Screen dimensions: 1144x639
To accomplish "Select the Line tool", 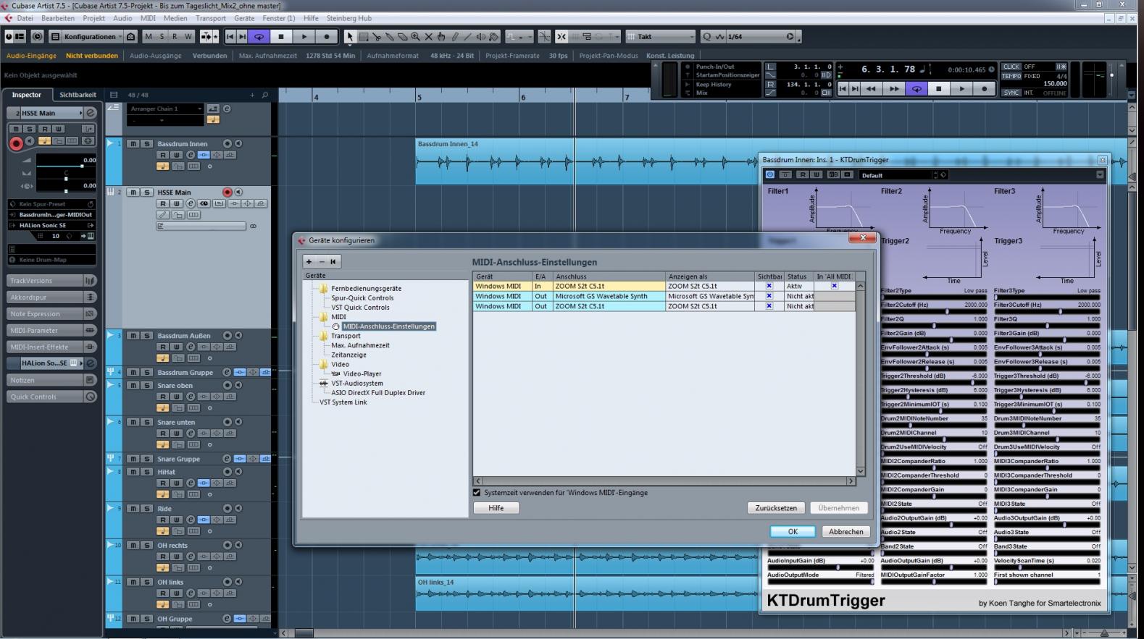I will 468,37.
